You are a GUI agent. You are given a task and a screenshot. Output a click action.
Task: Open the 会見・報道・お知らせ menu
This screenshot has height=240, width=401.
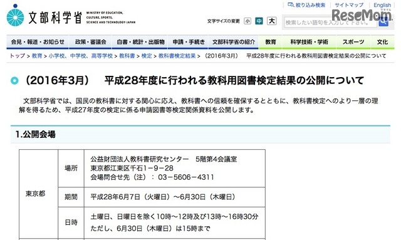point(38,42)
